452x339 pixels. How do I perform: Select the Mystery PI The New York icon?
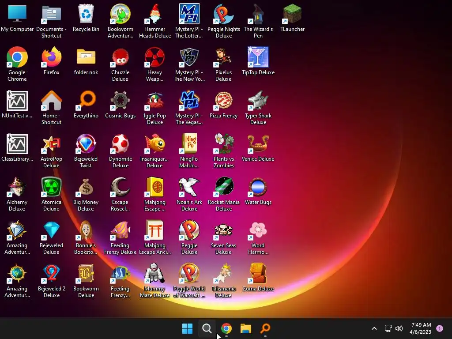(x=189, y=57)
